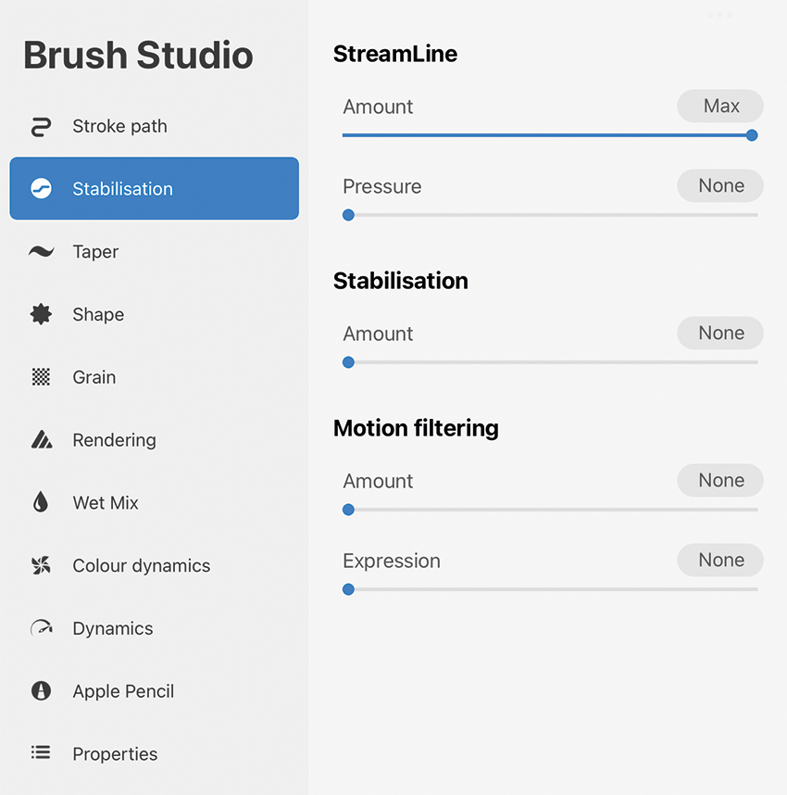Click the Rendering triangles icon
Image resolution: width=787 pixels, height=795 pixels.
(x=41, y=440)
